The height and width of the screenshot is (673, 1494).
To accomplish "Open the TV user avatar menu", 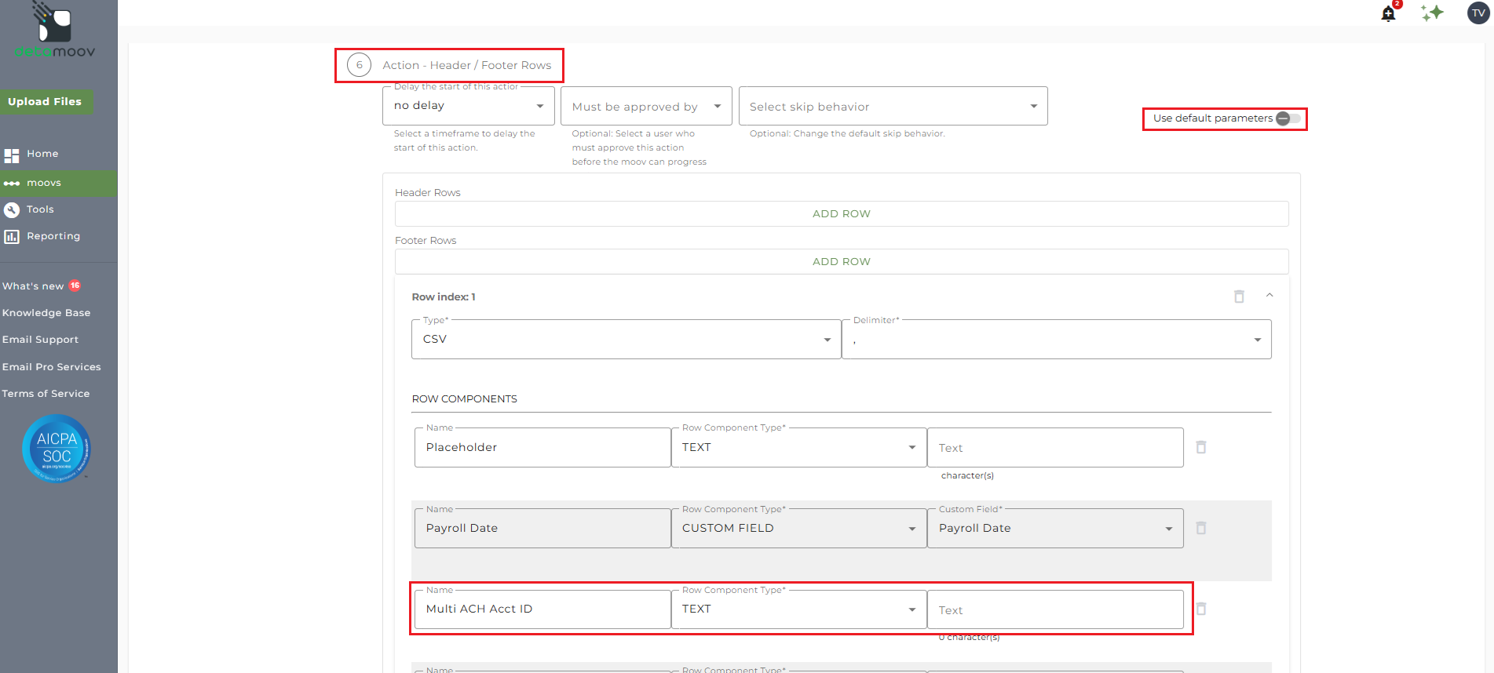I will pyautogui.click(x=1478, y=13).
